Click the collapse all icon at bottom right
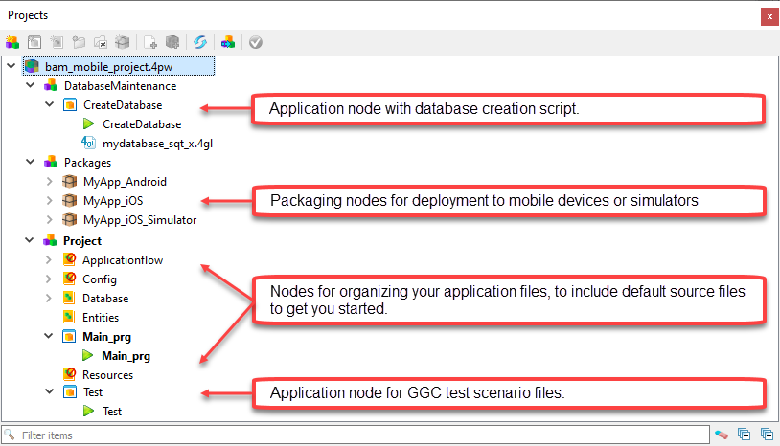The width and height of the screenshot is (780, 446). coord(744,435)
